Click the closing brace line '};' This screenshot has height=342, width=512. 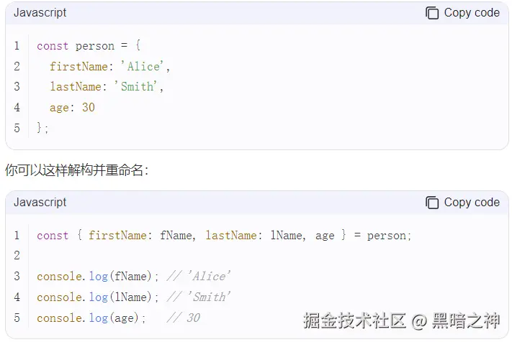click(42, 128)
